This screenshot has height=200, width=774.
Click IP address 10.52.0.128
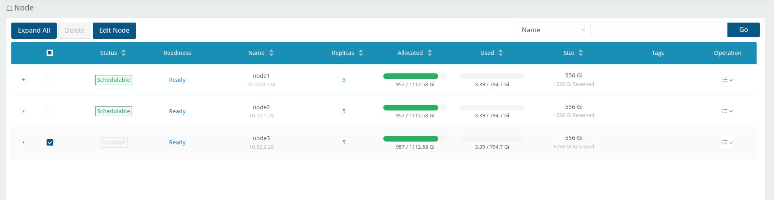coord(261,85)
